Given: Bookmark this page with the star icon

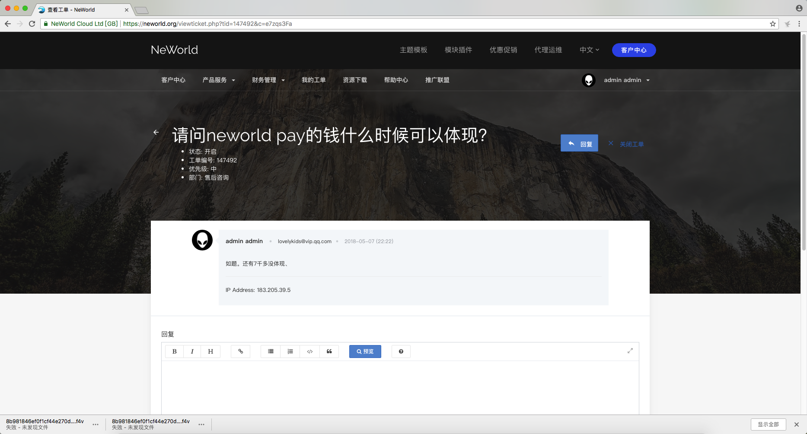Looking at the screenshot, I should 773,24.
